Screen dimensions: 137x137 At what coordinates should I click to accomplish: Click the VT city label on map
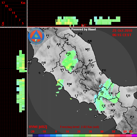62,70
